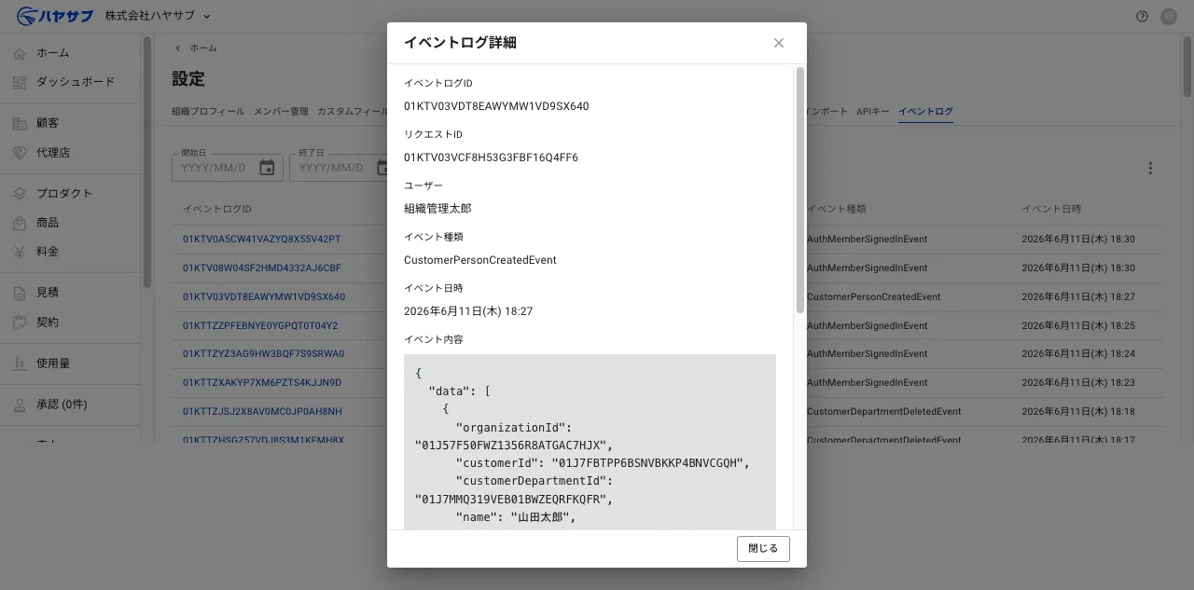Open プロダクト in the sidebar
1194x590 pixels.
[70, 194]
